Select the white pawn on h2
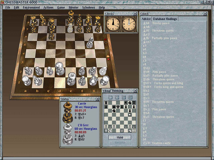Screen dimensions: 214x160 pos(103,71)
